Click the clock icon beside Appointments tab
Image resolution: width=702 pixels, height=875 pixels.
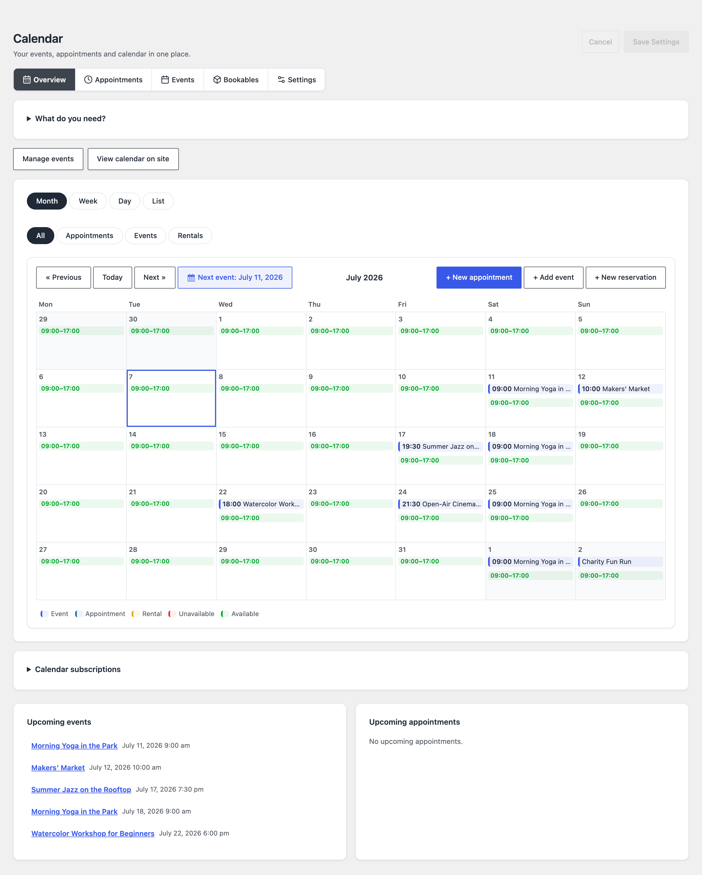pos(88,80)
